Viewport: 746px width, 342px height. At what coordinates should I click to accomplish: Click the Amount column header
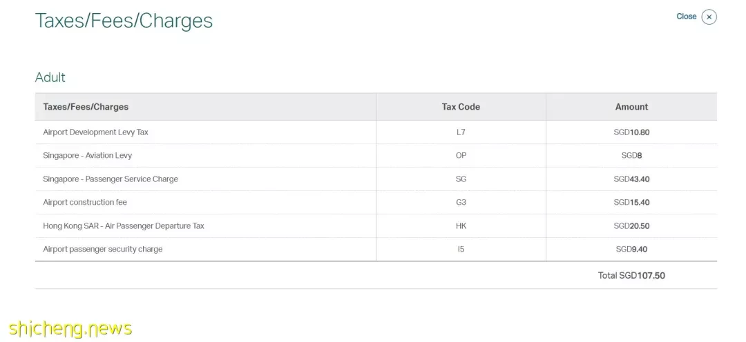tap(631, 107)
